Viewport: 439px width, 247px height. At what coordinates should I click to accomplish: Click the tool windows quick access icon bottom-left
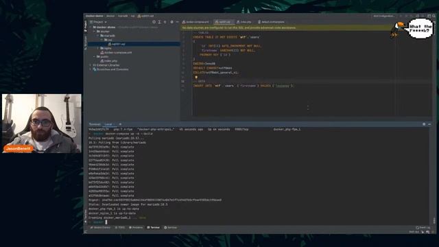click(85, 232)
